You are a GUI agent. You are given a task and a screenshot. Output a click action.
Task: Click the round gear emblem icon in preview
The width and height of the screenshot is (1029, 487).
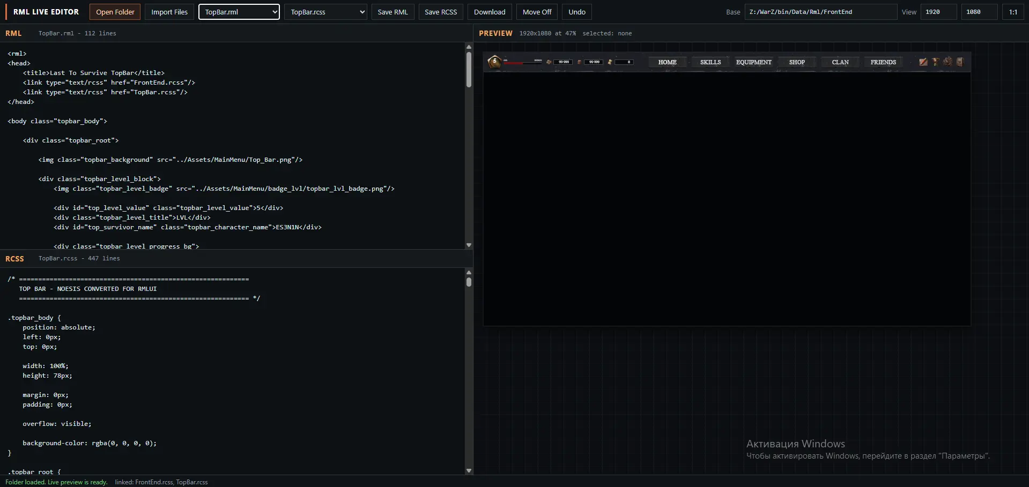pos(947,62)
